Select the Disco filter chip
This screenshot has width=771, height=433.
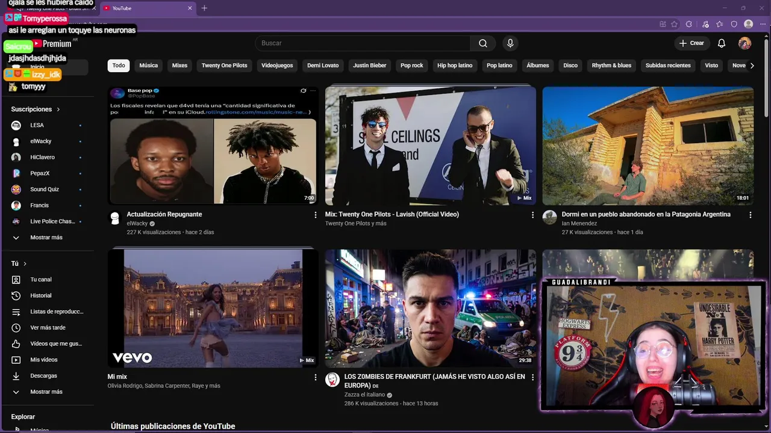pyautogui.click(x=570, y=66)
